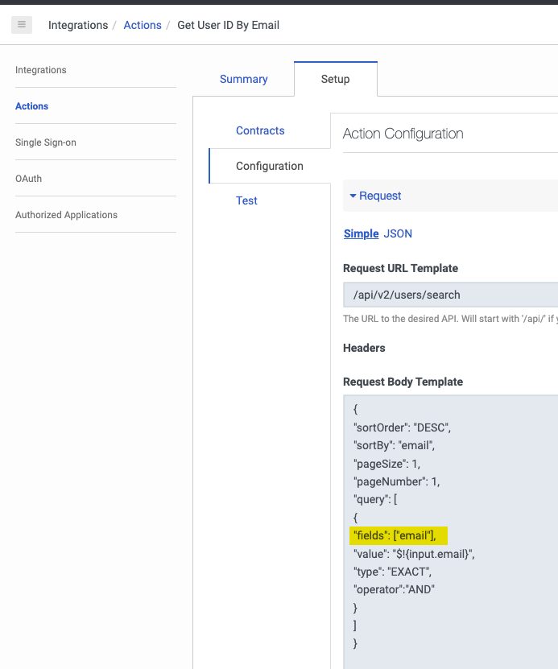Click the highlighted fields line in body

click(399, 536)
